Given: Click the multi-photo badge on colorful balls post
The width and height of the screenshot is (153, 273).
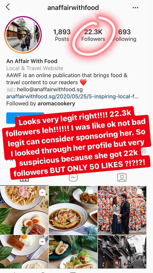Looking at the screenshot, I should click(x=140, y=192).
